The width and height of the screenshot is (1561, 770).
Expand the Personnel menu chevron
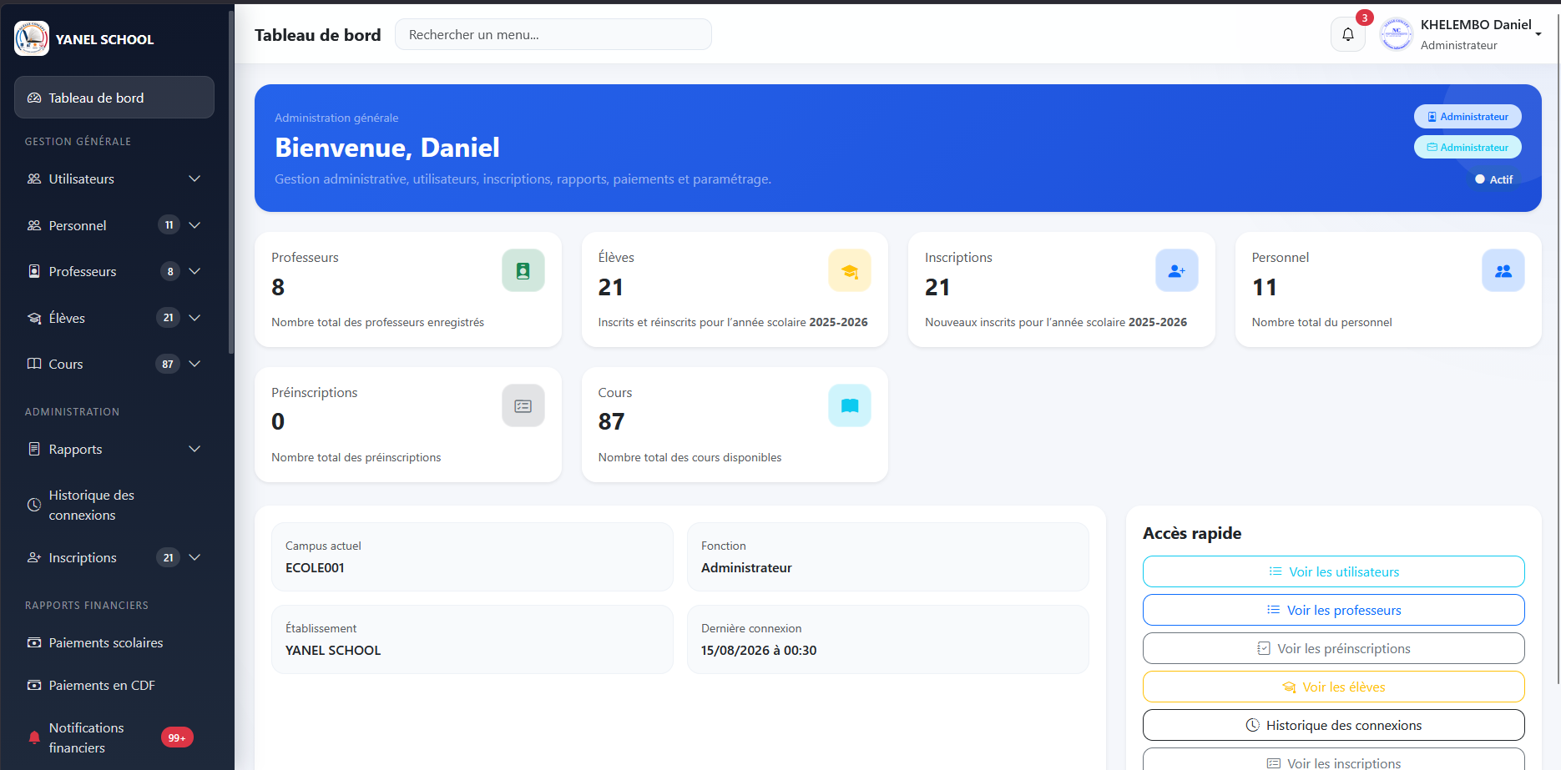[194, 225]
